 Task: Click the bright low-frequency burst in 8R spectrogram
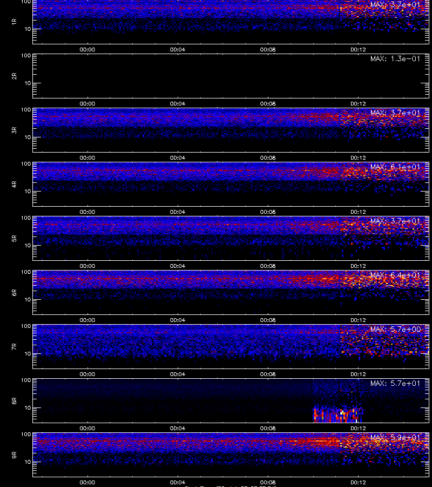(x=338, y=414)
